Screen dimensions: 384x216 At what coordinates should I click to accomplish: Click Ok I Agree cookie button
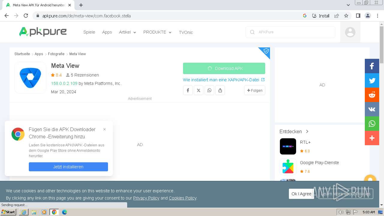coord(301,194)
